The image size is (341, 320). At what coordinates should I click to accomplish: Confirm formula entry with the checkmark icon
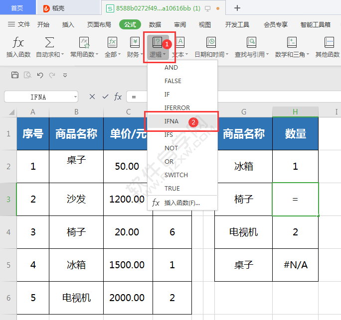(105, 97)
